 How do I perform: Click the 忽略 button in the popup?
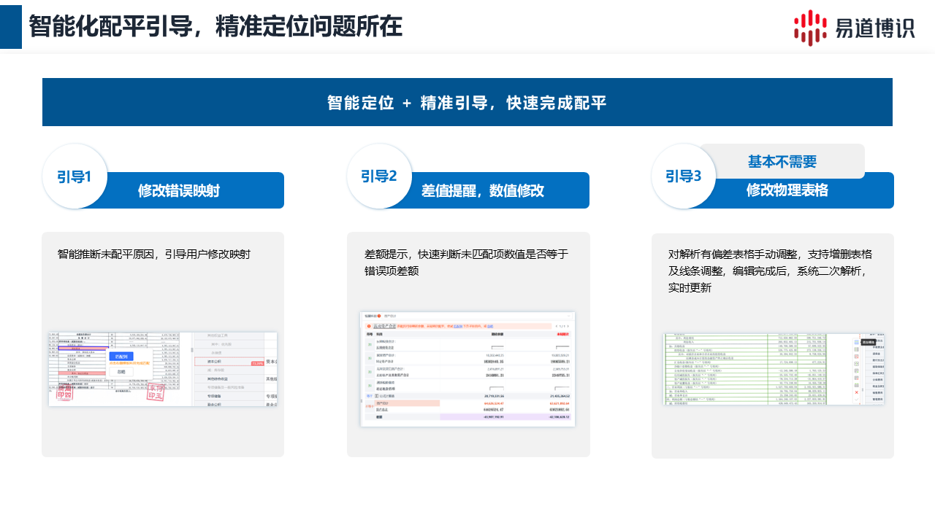(x=121, y=372)
